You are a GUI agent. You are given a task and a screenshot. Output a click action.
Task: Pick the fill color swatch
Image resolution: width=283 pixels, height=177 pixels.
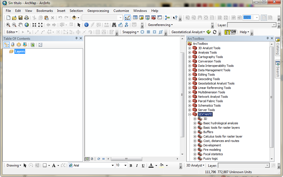(x=162, y=165)
